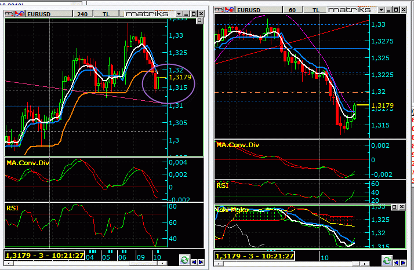Click the TL currency label in left chart
This screenshot has width=414, height=270.
(x=107, y=12)
